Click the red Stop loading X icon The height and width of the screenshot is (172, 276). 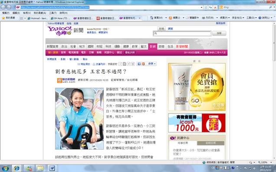[x=215, y=7]
